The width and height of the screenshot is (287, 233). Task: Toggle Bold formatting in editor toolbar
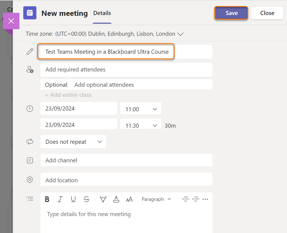click(x=47, y=199)
